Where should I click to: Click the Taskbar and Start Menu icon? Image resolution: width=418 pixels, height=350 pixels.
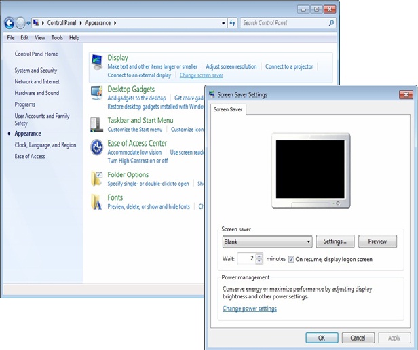(96, 125)
